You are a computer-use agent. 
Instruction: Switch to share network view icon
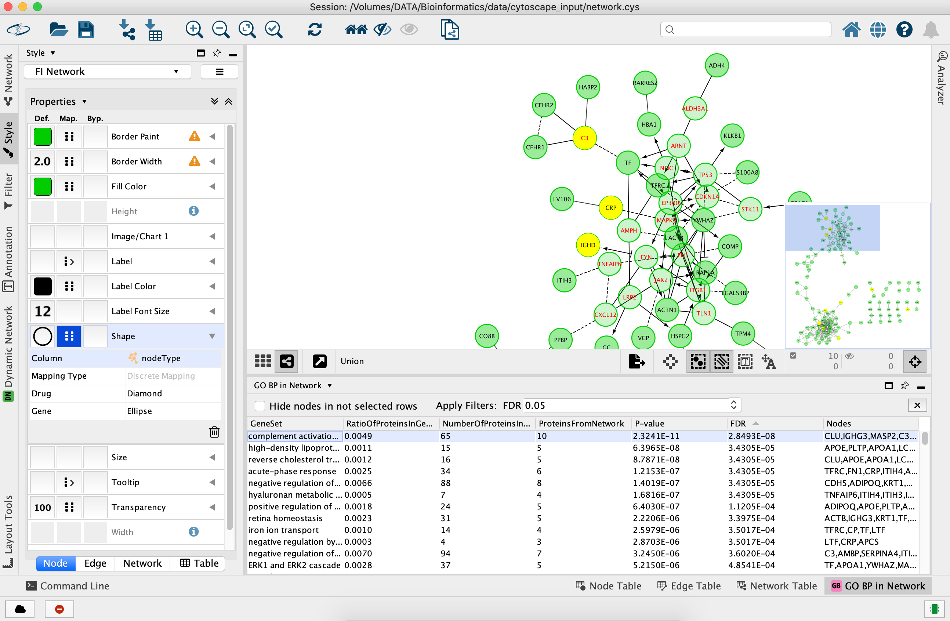click(x=287, y=361)
